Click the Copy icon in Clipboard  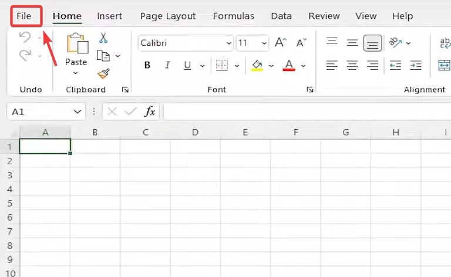tap(103, 56)
